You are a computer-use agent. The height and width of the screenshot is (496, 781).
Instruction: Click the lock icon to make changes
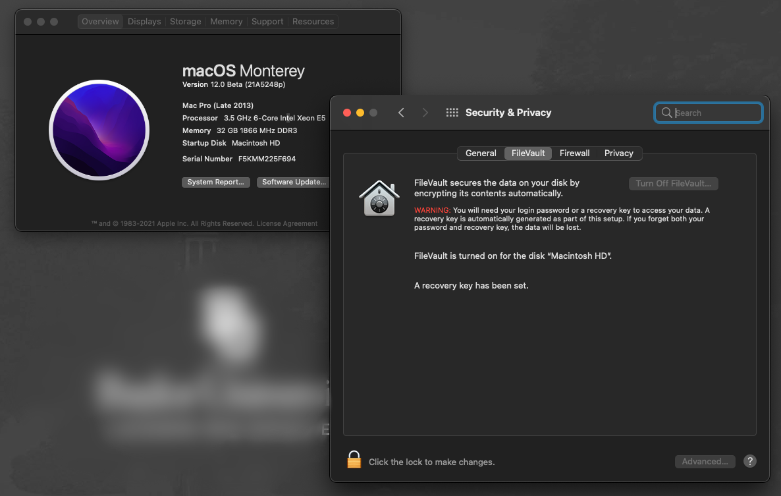pyautogui.click(x=354, y=460)
